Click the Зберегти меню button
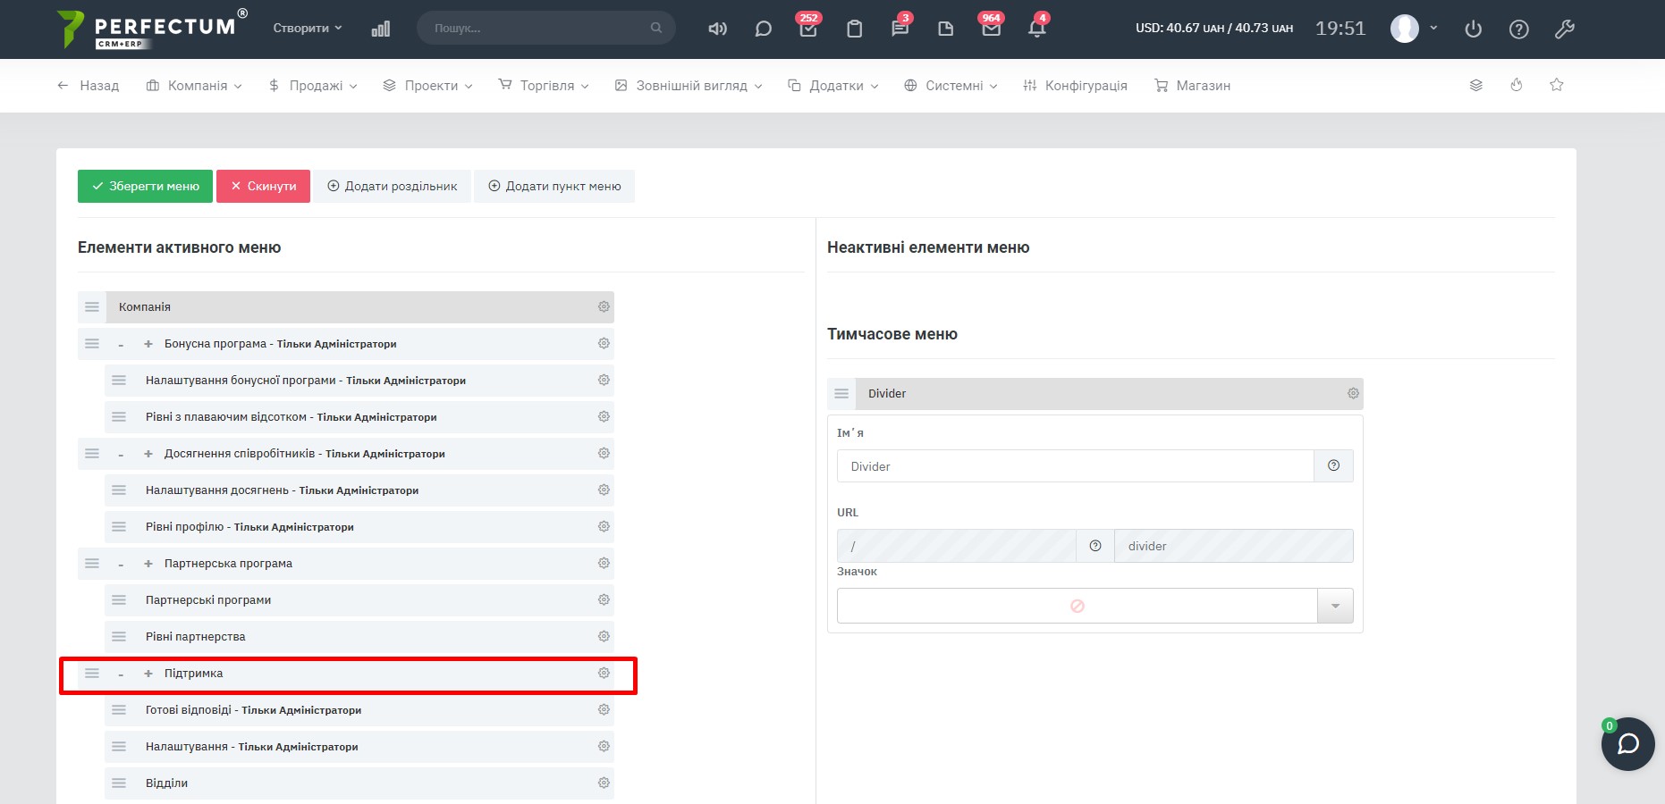This screenshot has width=1665, height=804. coord(145,187)
